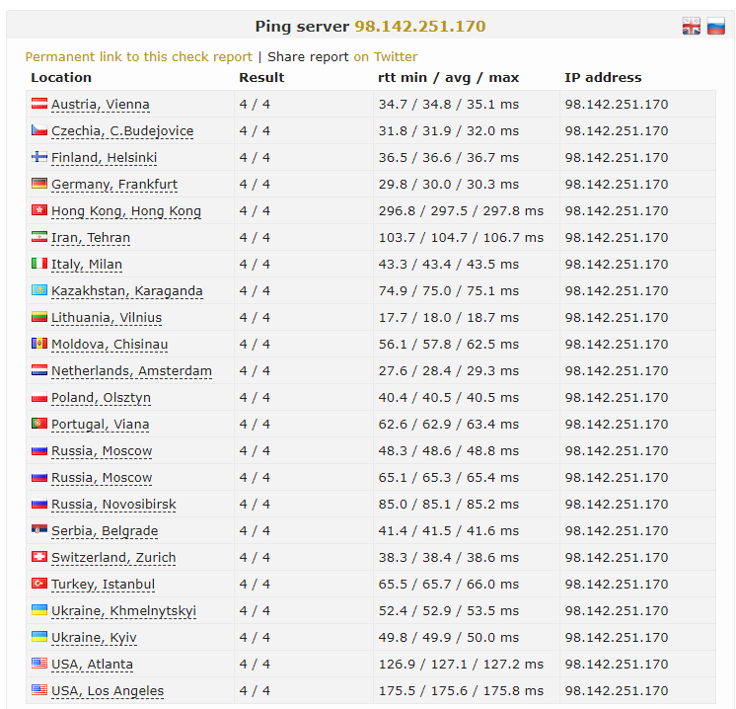736x709 pixels.
Task: Open the Germany, Frankfurt location link
Action: [x=114, y=184]
